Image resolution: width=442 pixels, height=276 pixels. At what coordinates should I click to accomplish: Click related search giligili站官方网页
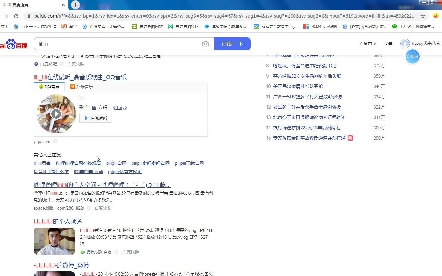click(x=125, y=172)
